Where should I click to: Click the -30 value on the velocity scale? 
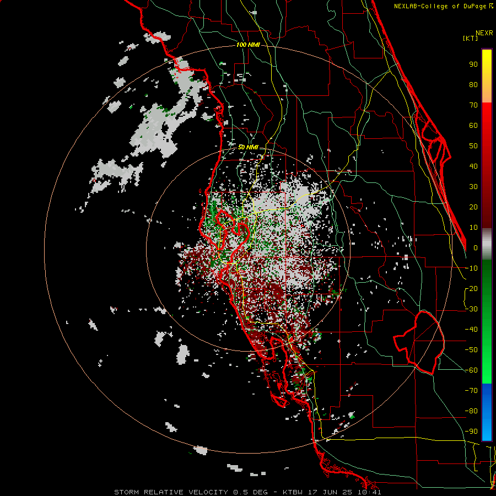(x=472, y=309)
